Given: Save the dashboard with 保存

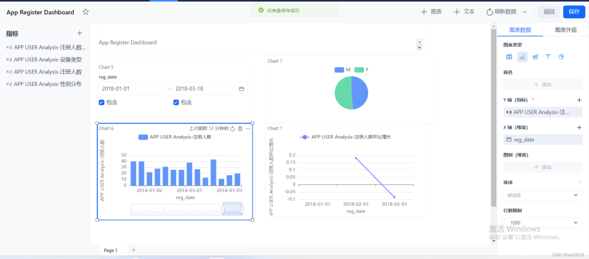Looking at the screenshot, I should click(x=574, y=12).
